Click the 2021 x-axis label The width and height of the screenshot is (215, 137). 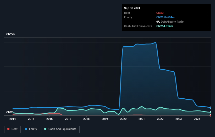[x=142, y=119]
